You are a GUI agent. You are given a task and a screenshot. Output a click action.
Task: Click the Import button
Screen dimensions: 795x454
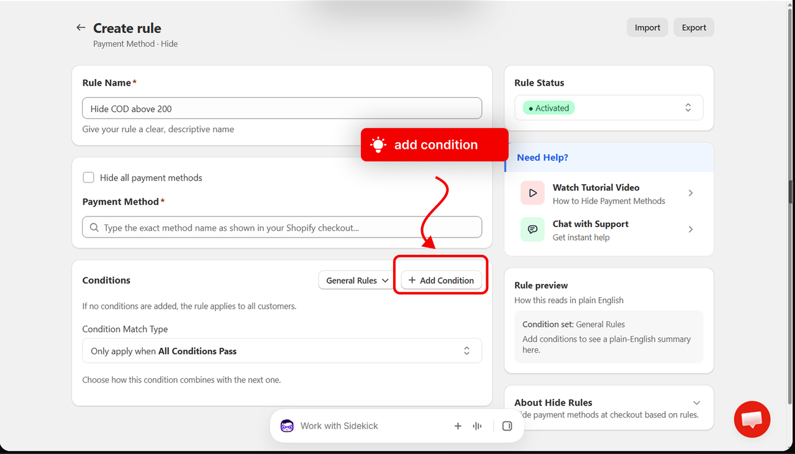(x=647, y=27)
